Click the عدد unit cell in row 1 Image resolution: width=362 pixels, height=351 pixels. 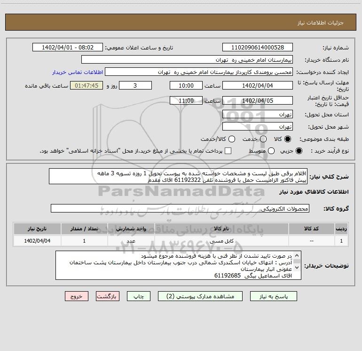(131, 241)
